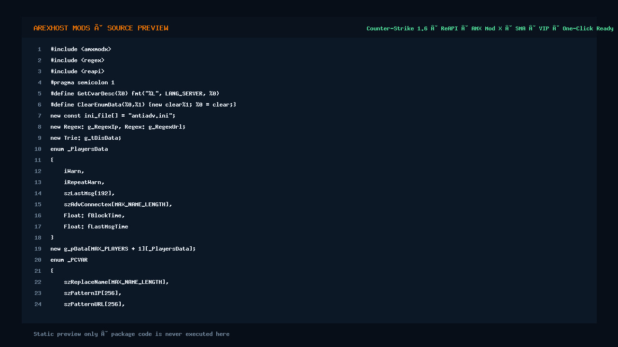Click the '#define GetCvarDesc' macro line

(x=135, y=93)
